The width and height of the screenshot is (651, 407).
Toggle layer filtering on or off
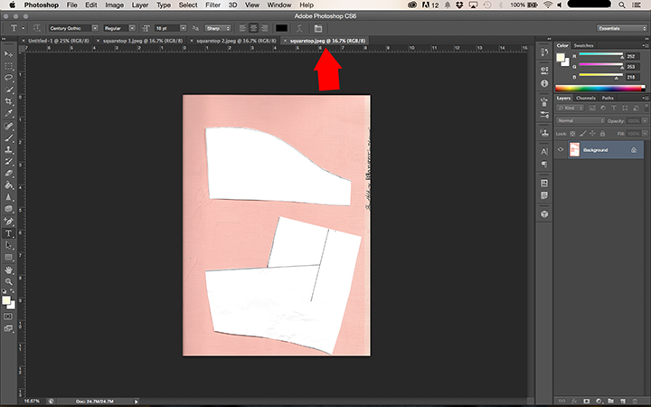click(x=646, y=108)
